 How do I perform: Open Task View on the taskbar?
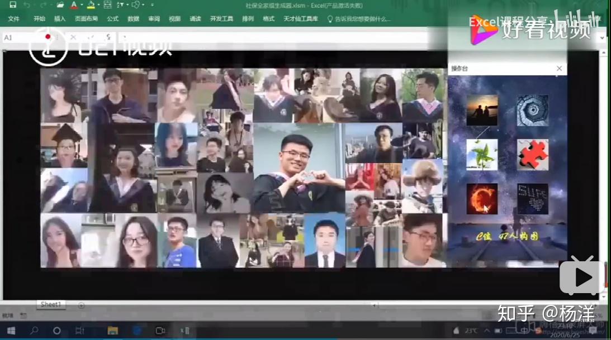point(79,331)
